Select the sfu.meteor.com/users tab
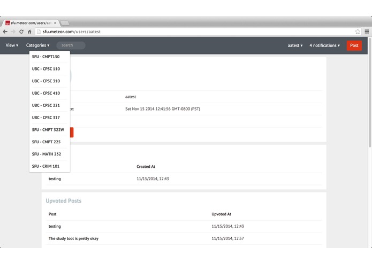Screen dimensions: 372x264 pyautogui.click(x=31, y=23)
